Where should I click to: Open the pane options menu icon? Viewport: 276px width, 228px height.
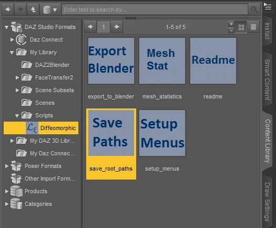coord(268,6)
